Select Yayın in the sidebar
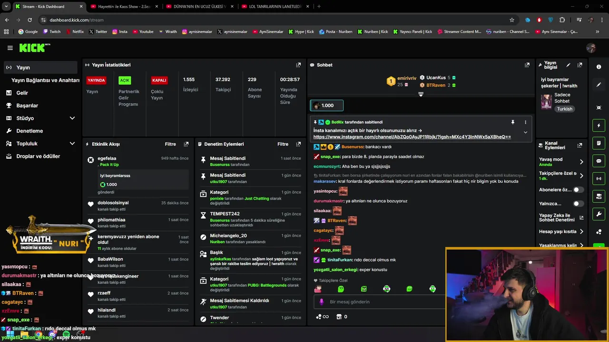 click(x=40, y=67)
